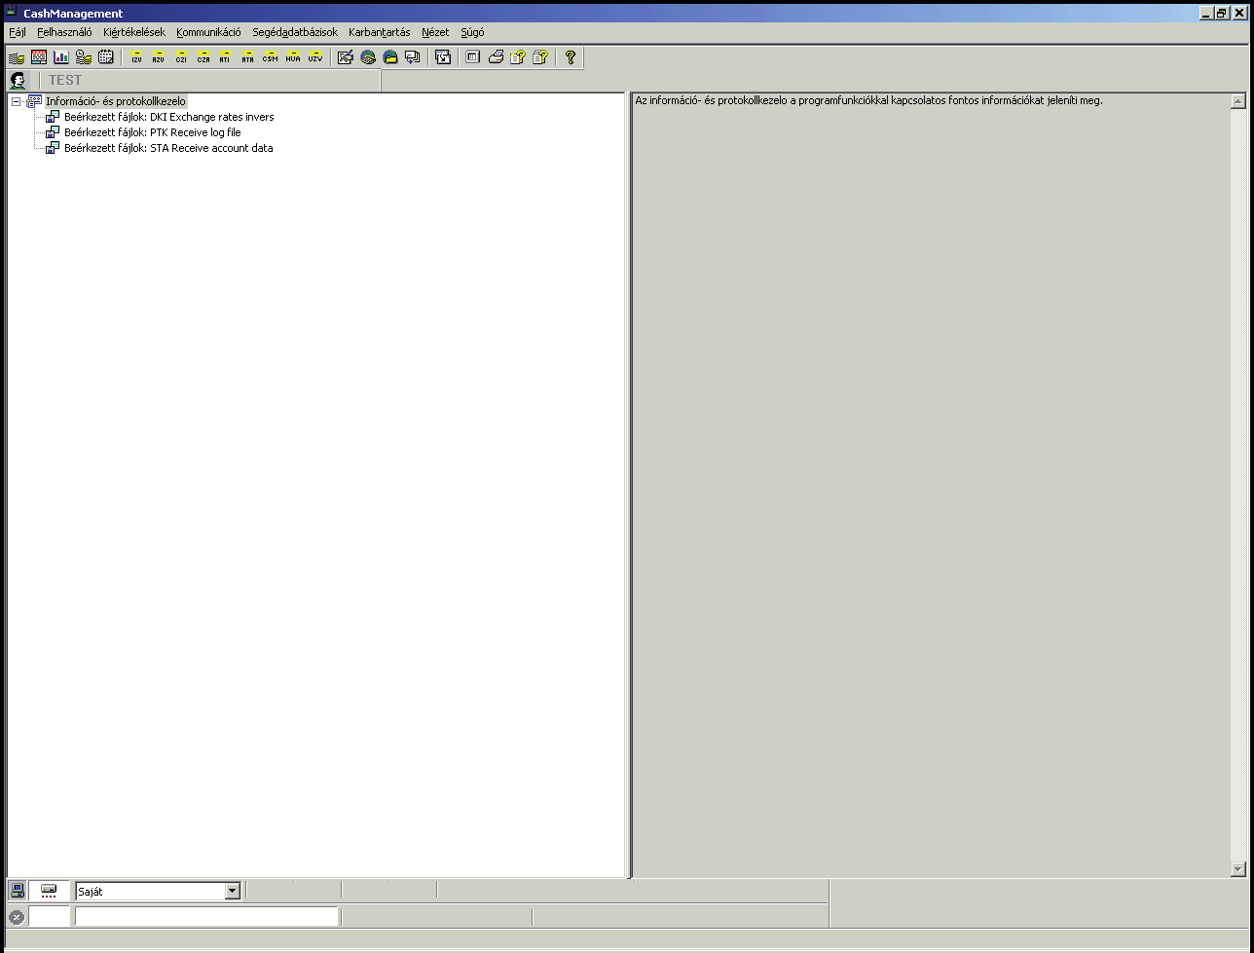The image size is (1254, 953).
Task: Open the Kommunikáció menu
Action: 208,32
